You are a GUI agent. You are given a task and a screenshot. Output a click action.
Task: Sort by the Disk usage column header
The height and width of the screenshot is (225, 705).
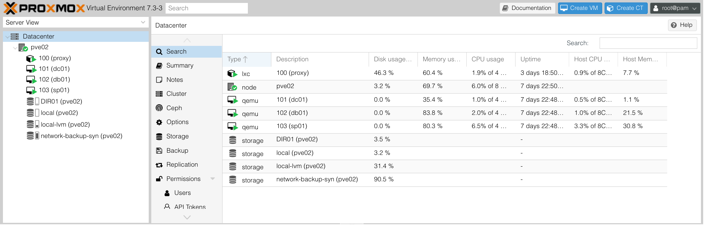pos(393,59)
